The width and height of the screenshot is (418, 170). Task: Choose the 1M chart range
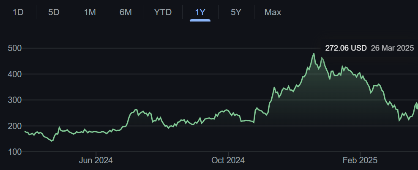coord(90,12)
